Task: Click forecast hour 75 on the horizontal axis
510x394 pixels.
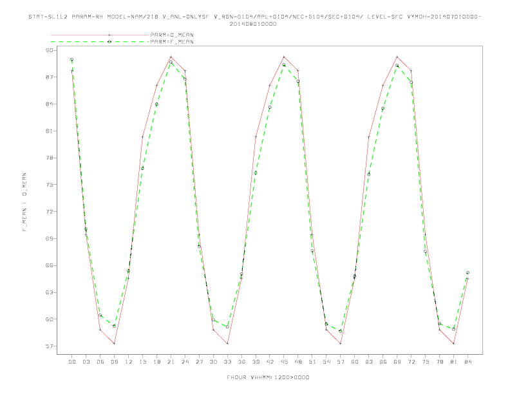Action: (426, 362)
